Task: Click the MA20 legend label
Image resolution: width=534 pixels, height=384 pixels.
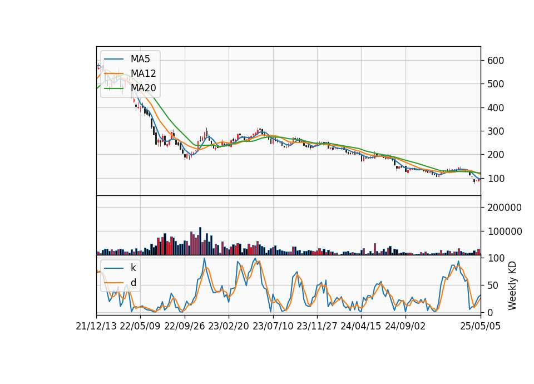Action: pyautogui.click(x=143, y=88)
